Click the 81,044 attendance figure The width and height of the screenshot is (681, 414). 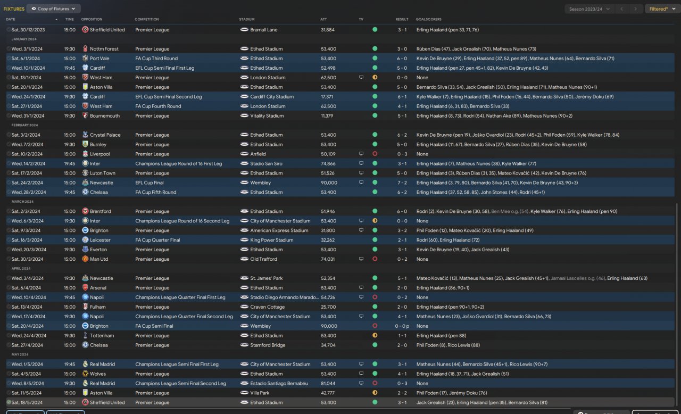click(328, 384)
